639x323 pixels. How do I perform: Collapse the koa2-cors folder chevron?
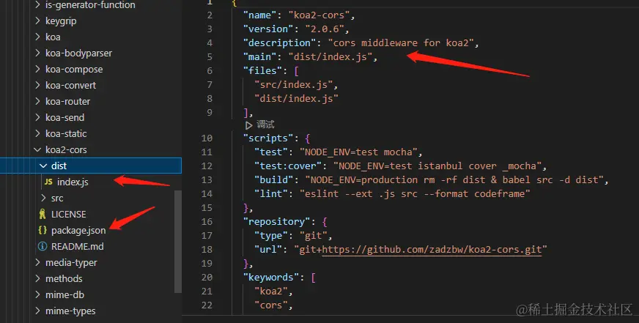click(37, 150)
